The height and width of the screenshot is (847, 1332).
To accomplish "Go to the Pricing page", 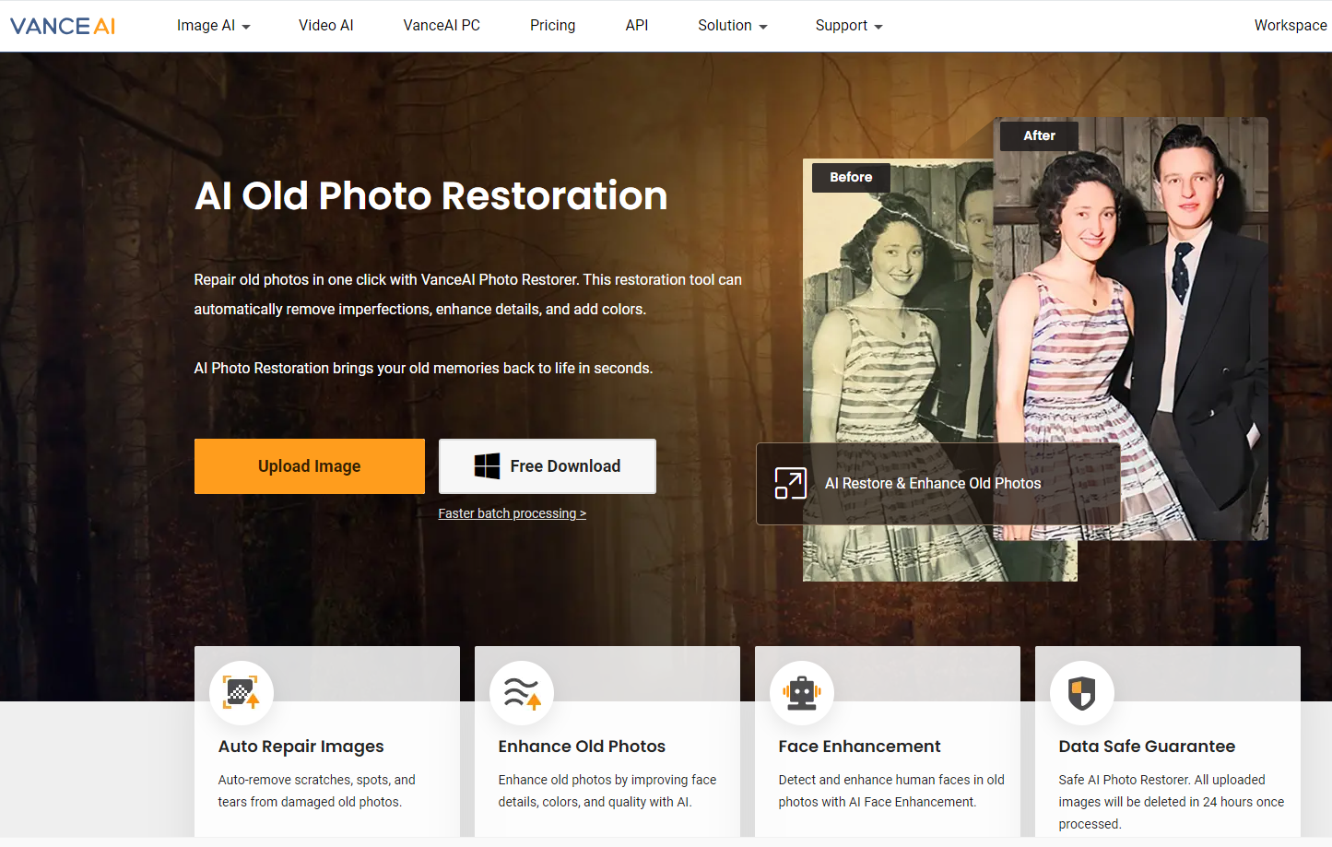I will (x=553, y=26).
